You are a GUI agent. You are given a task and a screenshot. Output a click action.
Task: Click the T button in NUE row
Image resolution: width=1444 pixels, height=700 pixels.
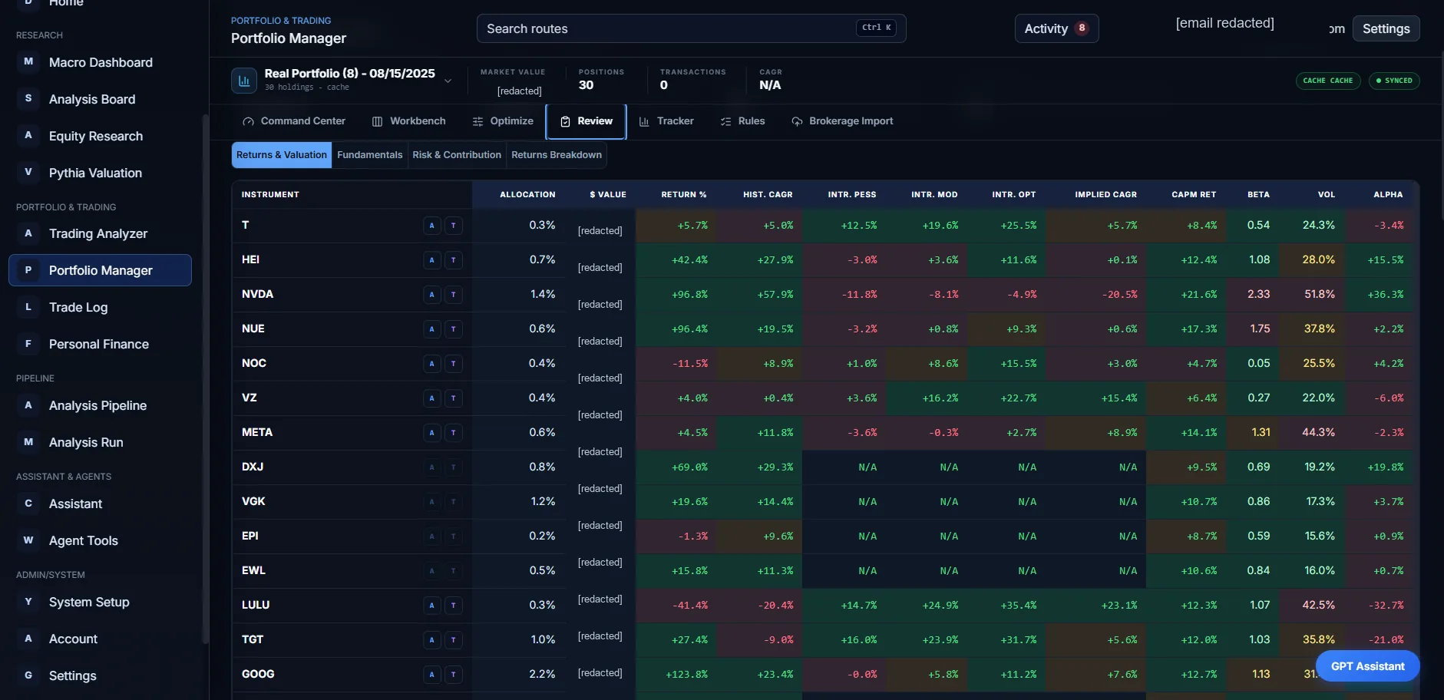pos(454,329)
